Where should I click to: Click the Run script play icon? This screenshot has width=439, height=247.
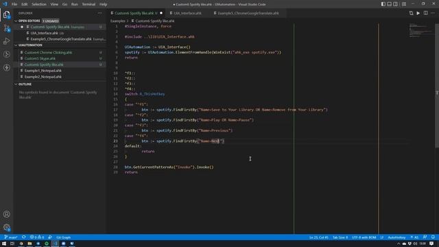[418, 13]
